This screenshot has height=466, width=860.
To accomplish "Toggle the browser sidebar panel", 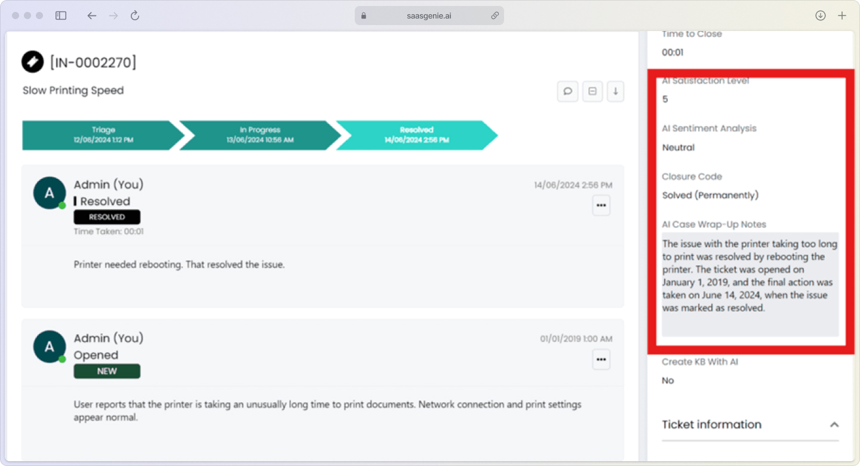I will click(60, 15).
